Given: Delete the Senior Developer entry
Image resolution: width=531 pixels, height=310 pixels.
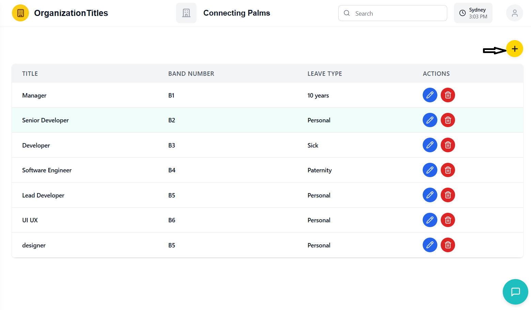Looking at the screenshot, I should click(x=448, y=120).
